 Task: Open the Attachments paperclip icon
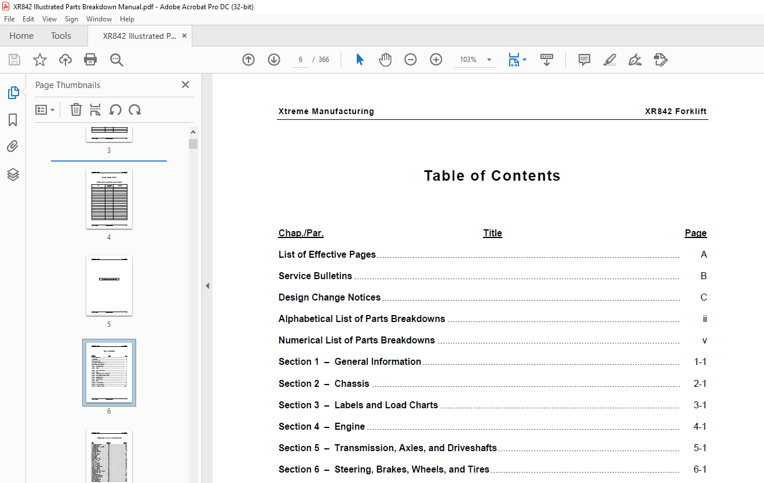click(x=13, y=147)
